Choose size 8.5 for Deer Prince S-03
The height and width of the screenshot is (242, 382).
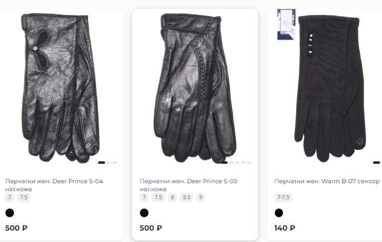(x=187, y=197)
